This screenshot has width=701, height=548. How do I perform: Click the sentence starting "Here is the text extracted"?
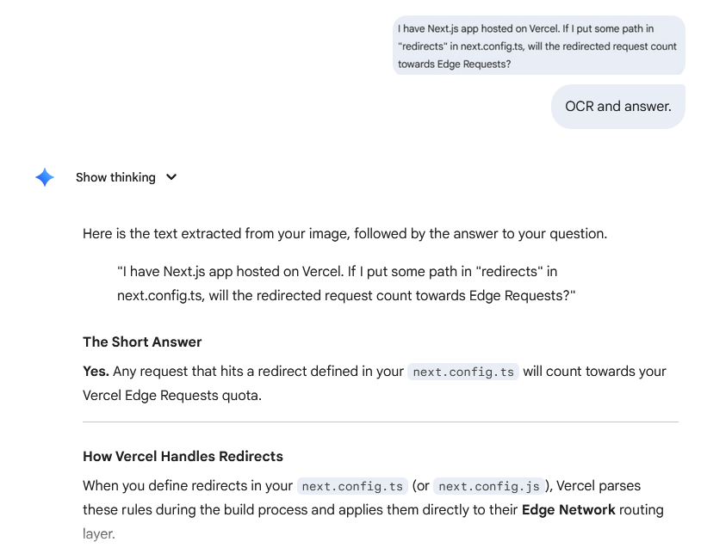pyautogui.click(x=344, y=233)
